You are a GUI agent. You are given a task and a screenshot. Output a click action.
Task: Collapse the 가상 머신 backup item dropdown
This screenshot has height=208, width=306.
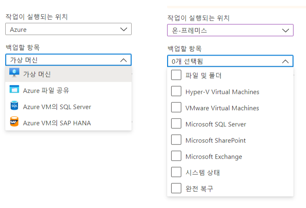[68, 60]
